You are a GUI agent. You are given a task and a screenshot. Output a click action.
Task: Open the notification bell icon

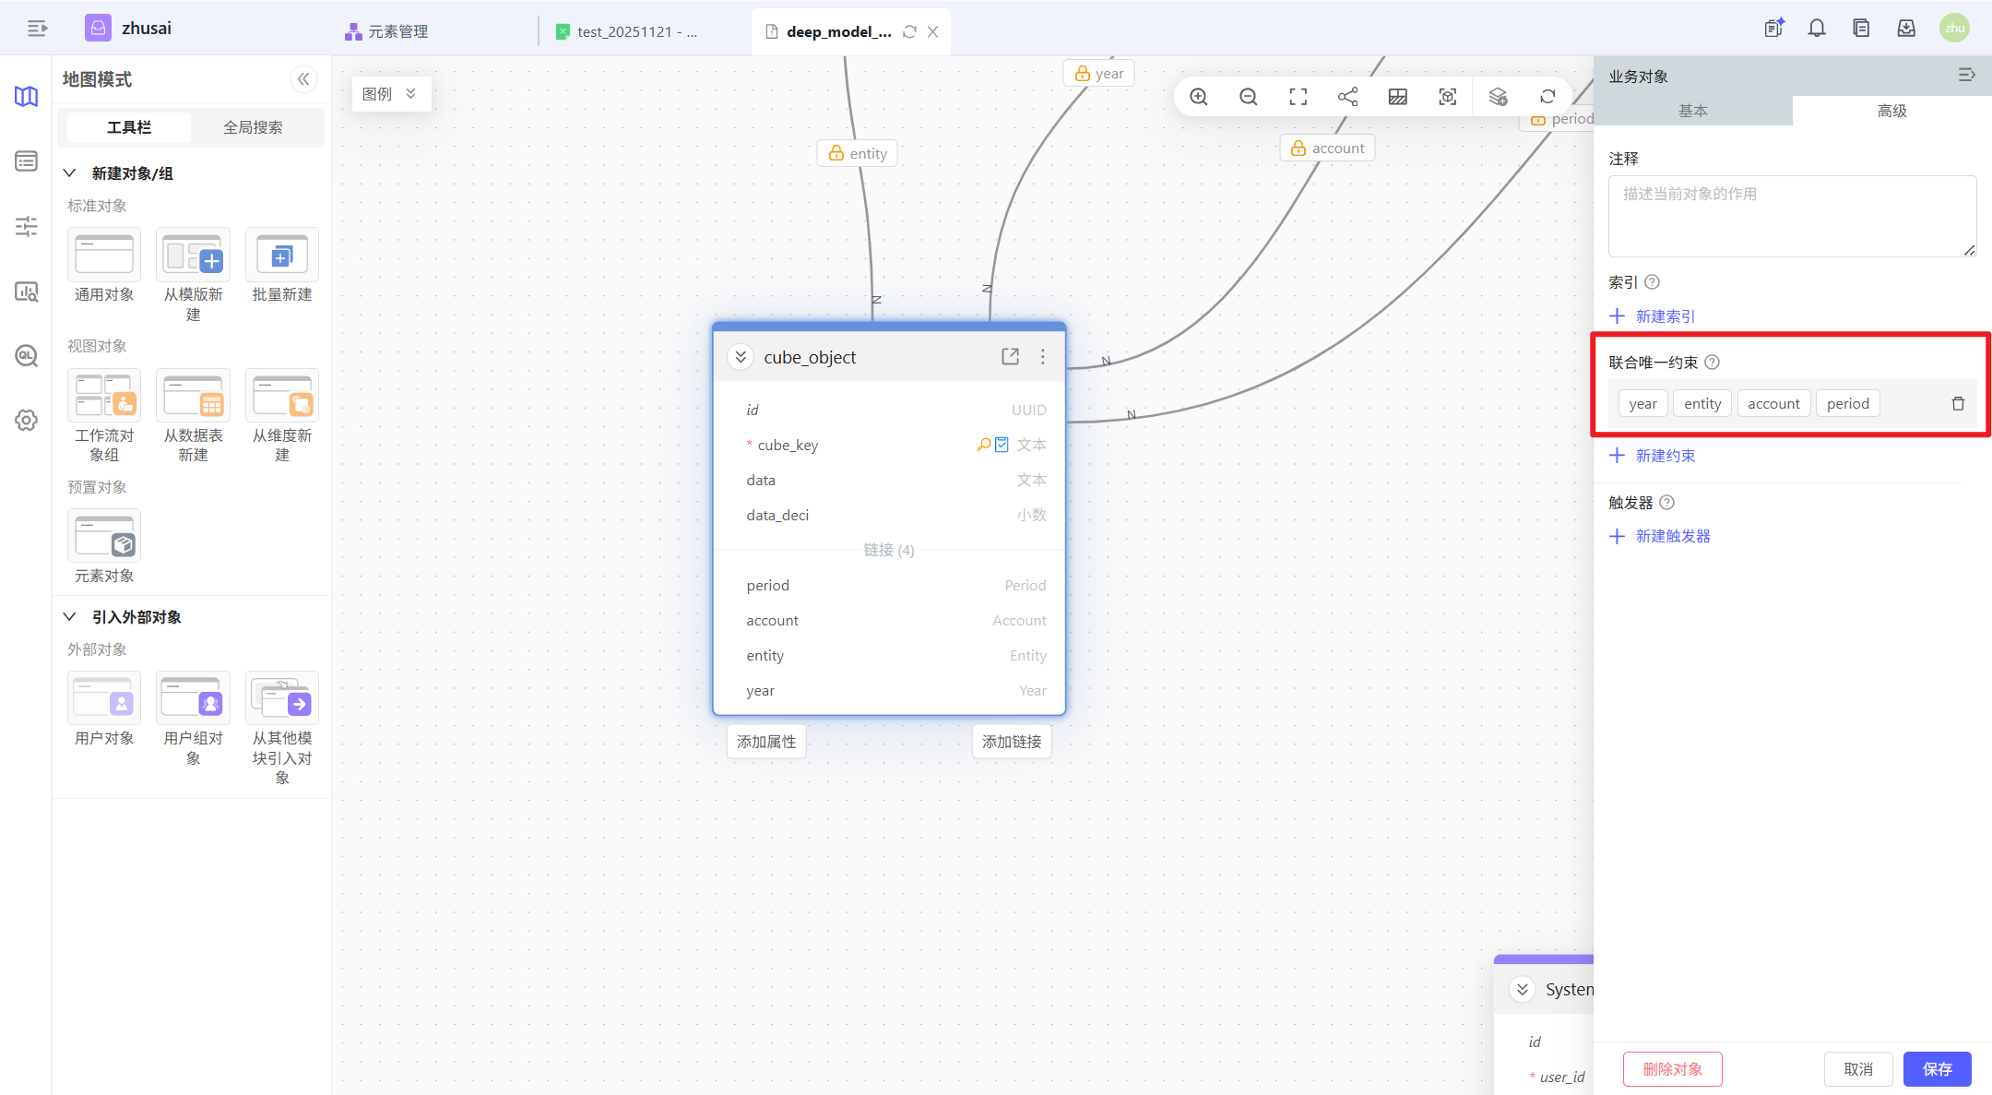pos(1816,29)
